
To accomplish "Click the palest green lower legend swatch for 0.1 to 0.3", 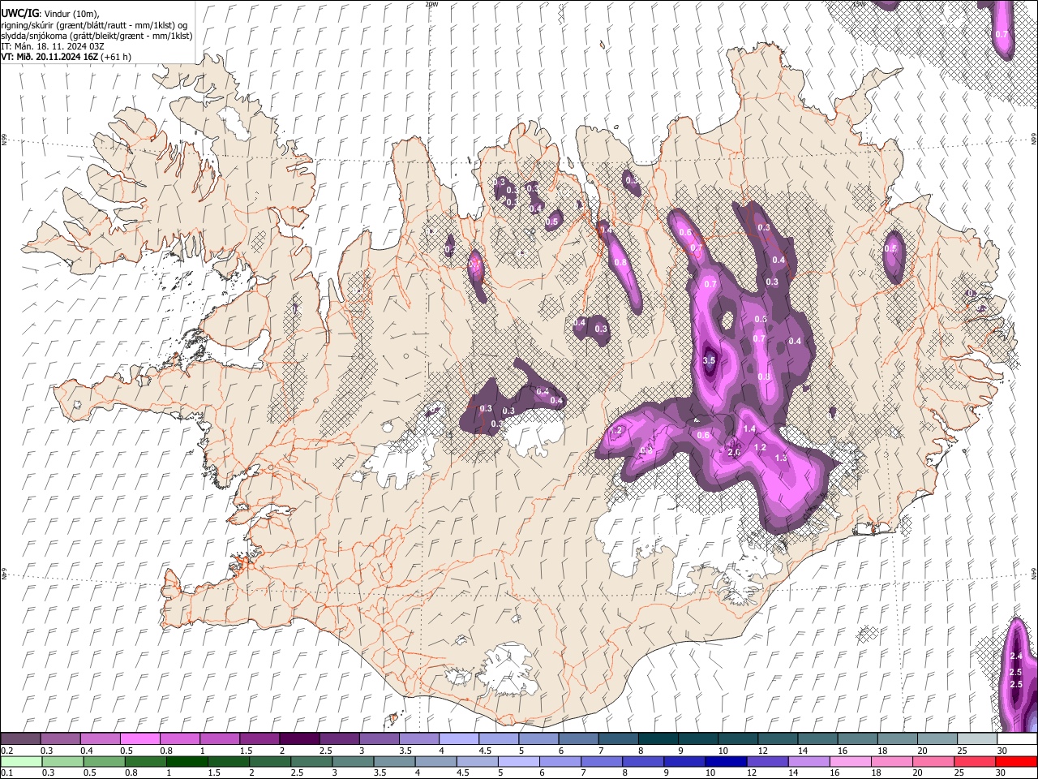I will [x=20, y=761].
